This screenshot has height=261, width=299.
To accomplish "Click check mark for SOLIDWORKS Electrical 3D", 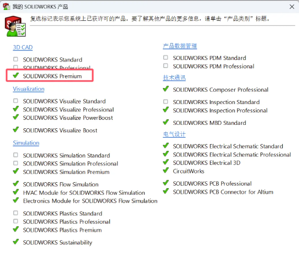I will (x=166, y=162).
